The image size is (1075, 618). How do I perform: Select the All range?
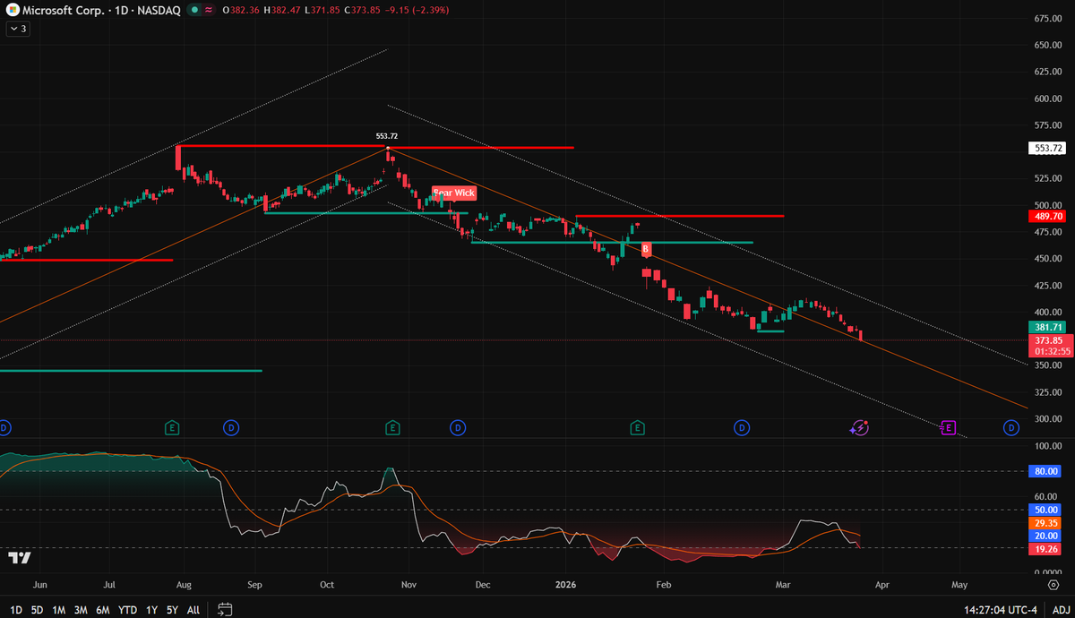point(193,610)
